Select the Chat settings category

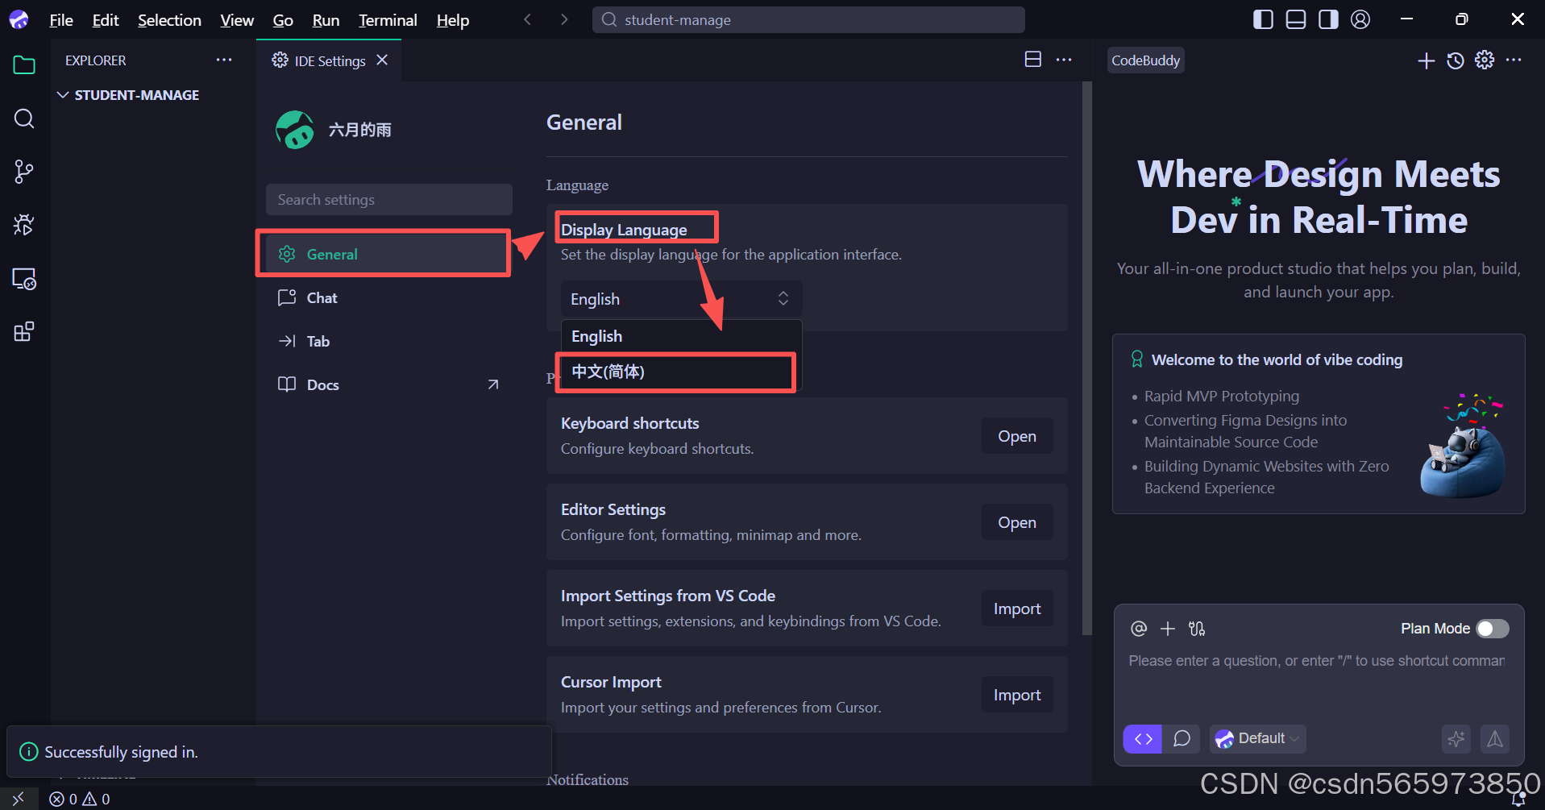click(388, 297)
